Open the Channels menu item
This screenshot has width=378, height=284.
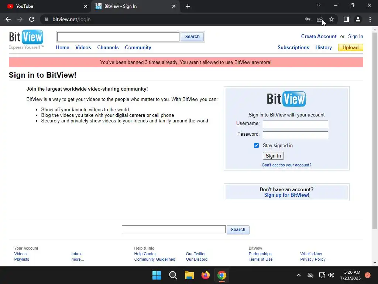pos(108,48)
